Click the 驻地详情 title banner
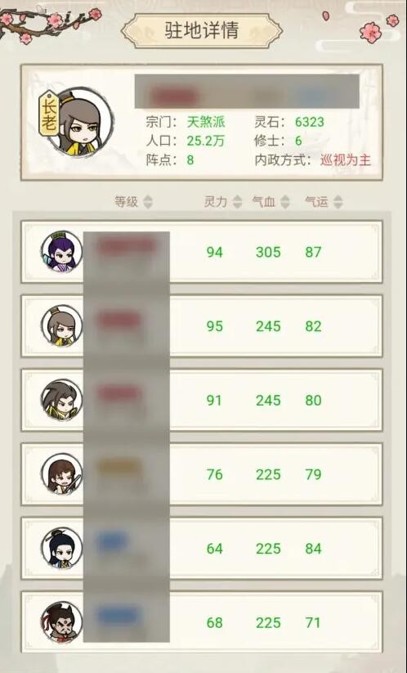This screenshot has width=407, height=673. tap(202, 30)
